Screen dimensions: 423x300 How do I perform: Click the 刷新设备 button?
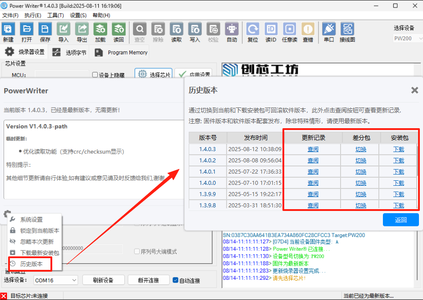[103, 280]
